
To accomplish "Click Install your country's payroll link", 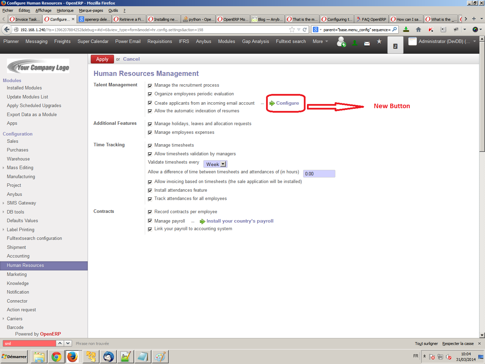I will 237,221.
